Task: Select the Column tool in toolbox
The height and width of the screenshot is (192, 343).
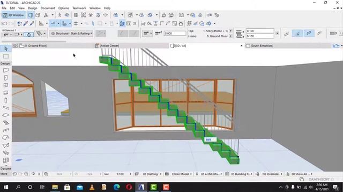Action: pos(6,100)
